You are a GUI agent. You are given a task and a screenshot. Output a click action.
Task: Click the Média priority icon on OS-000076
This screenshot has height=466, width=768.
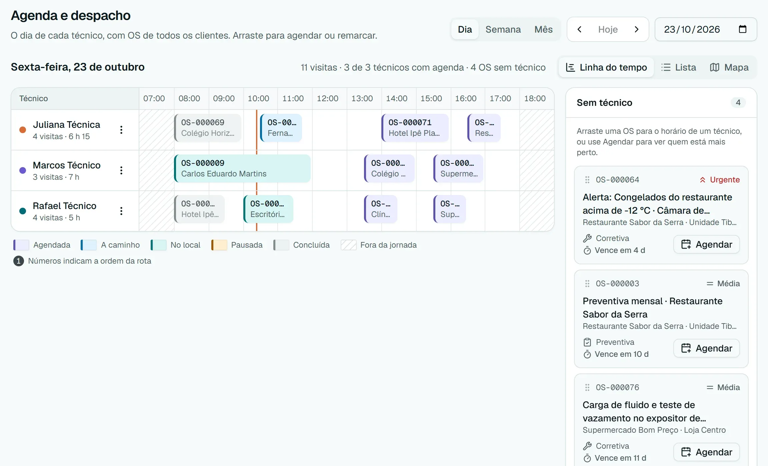tap(710, 387)
